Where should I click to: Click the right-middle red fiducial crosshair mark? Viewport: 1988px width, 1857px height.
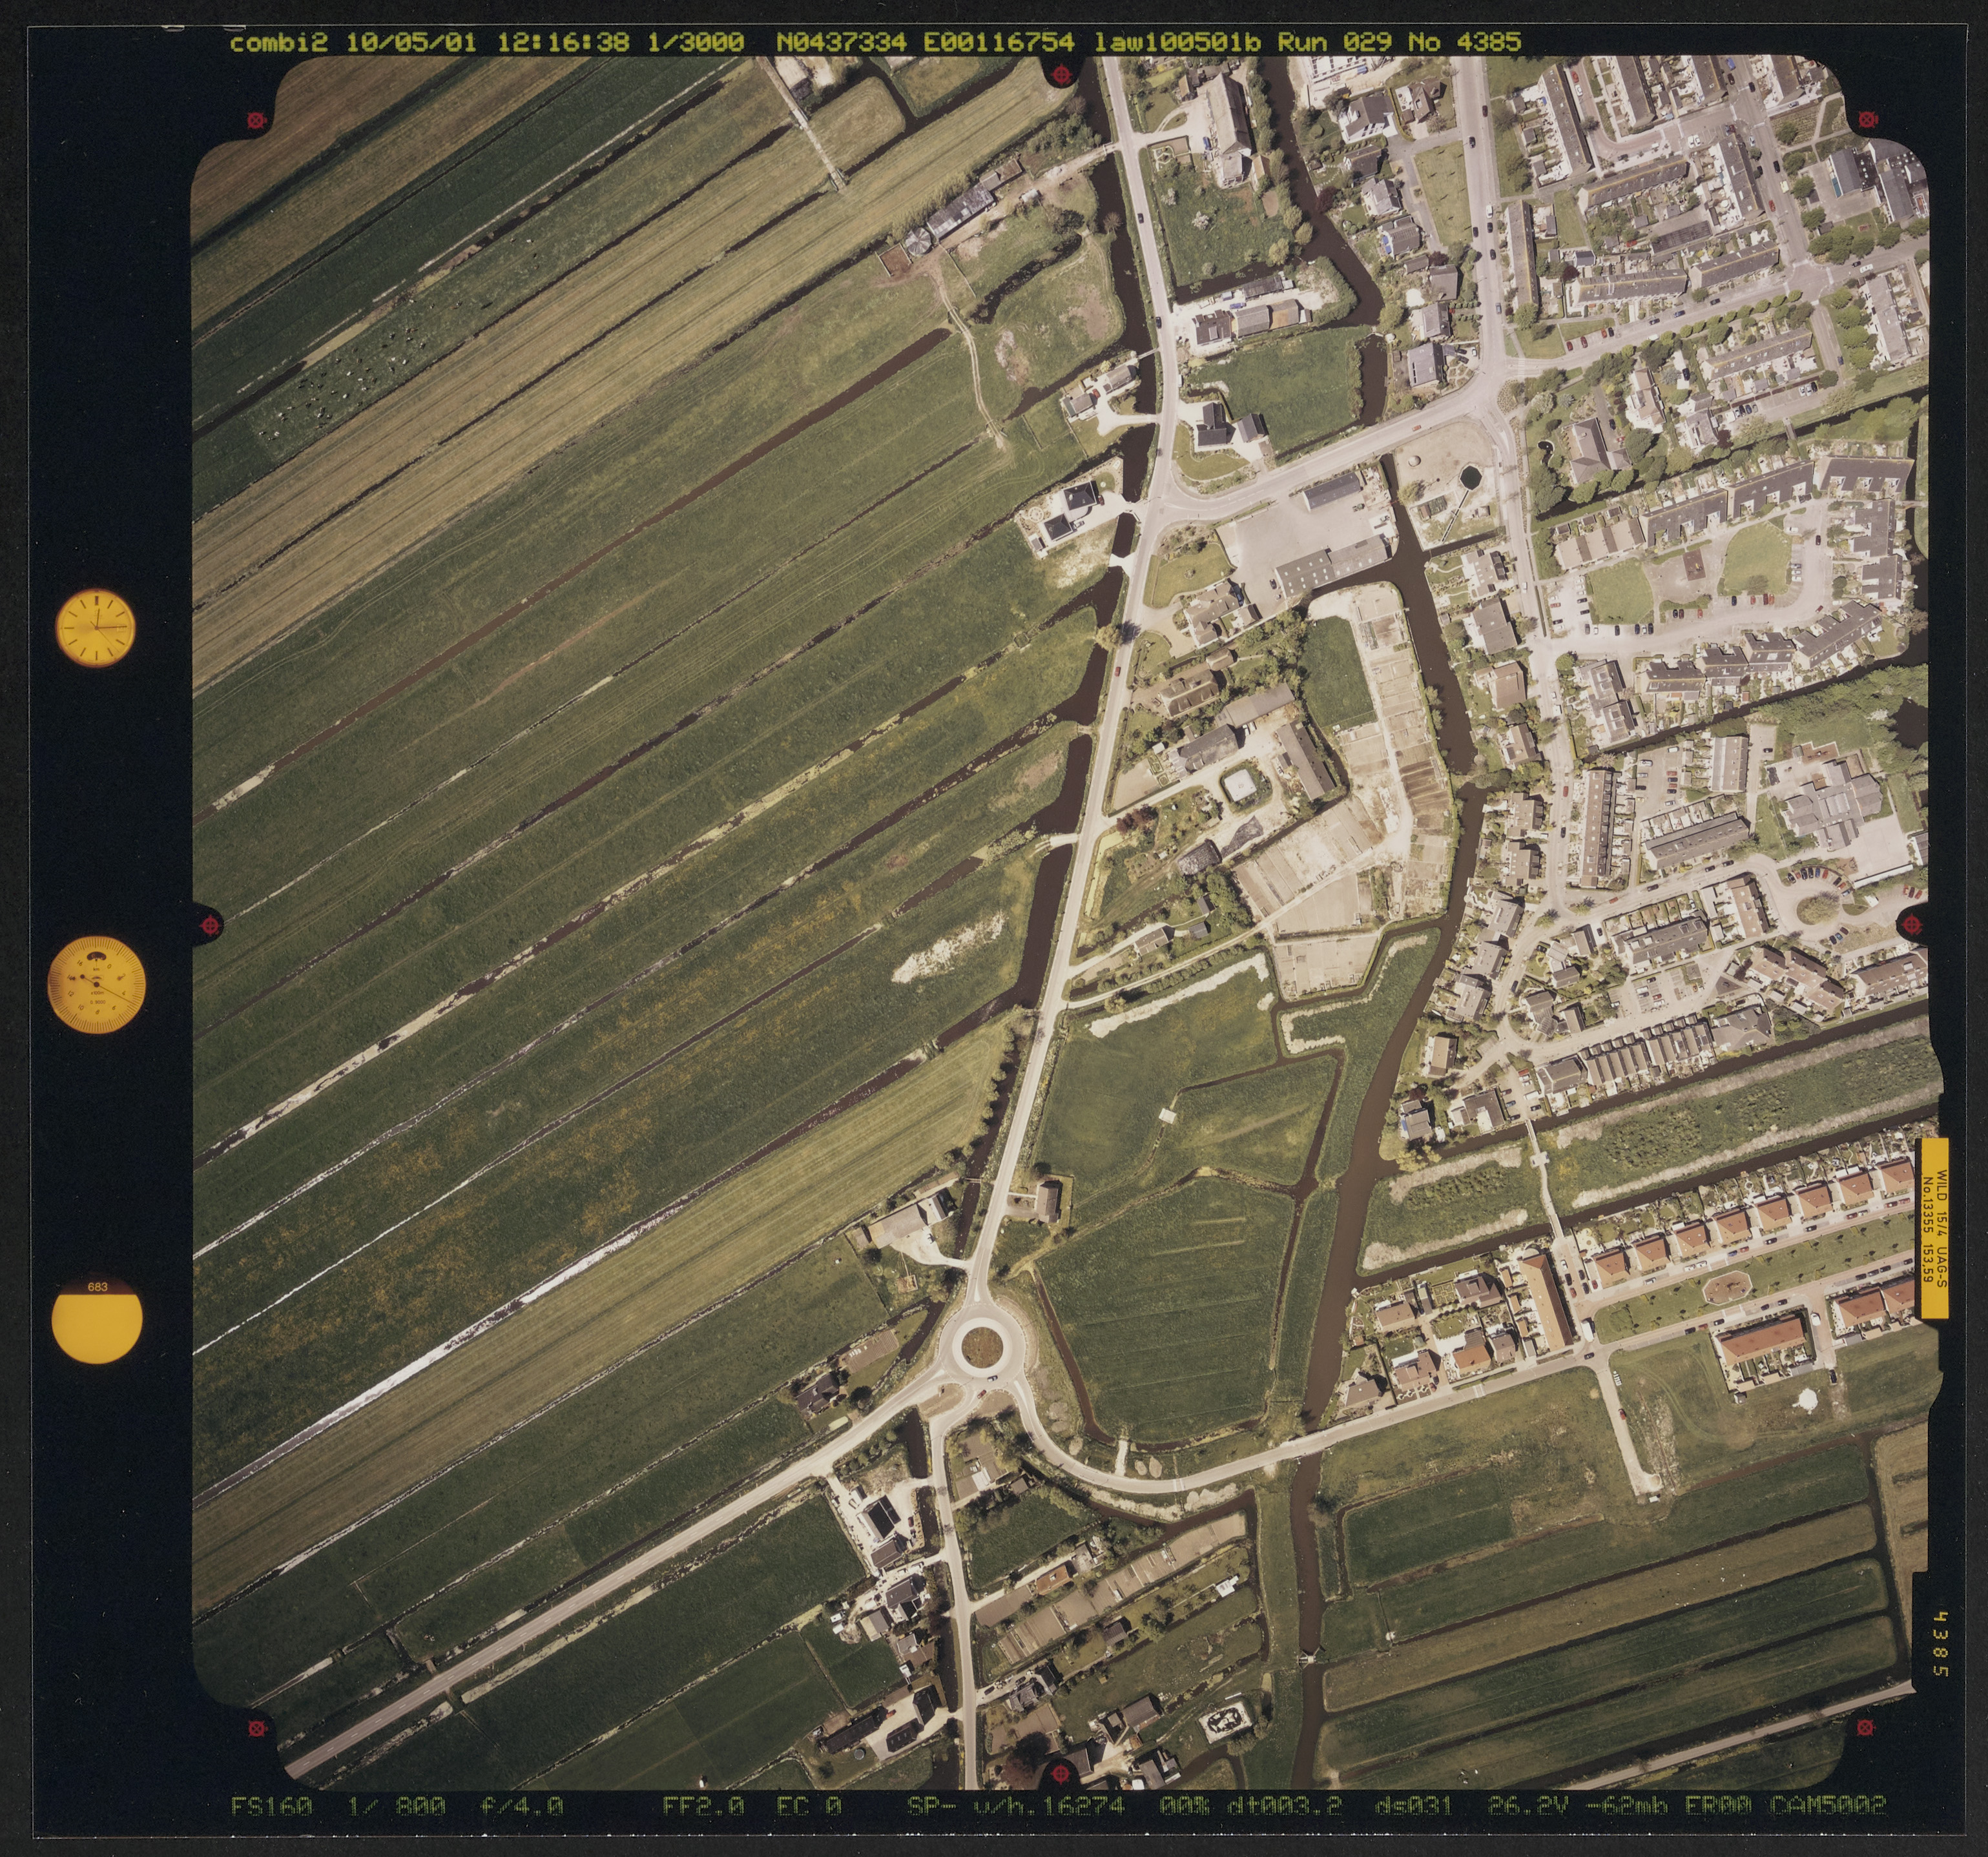point(1913,925)
